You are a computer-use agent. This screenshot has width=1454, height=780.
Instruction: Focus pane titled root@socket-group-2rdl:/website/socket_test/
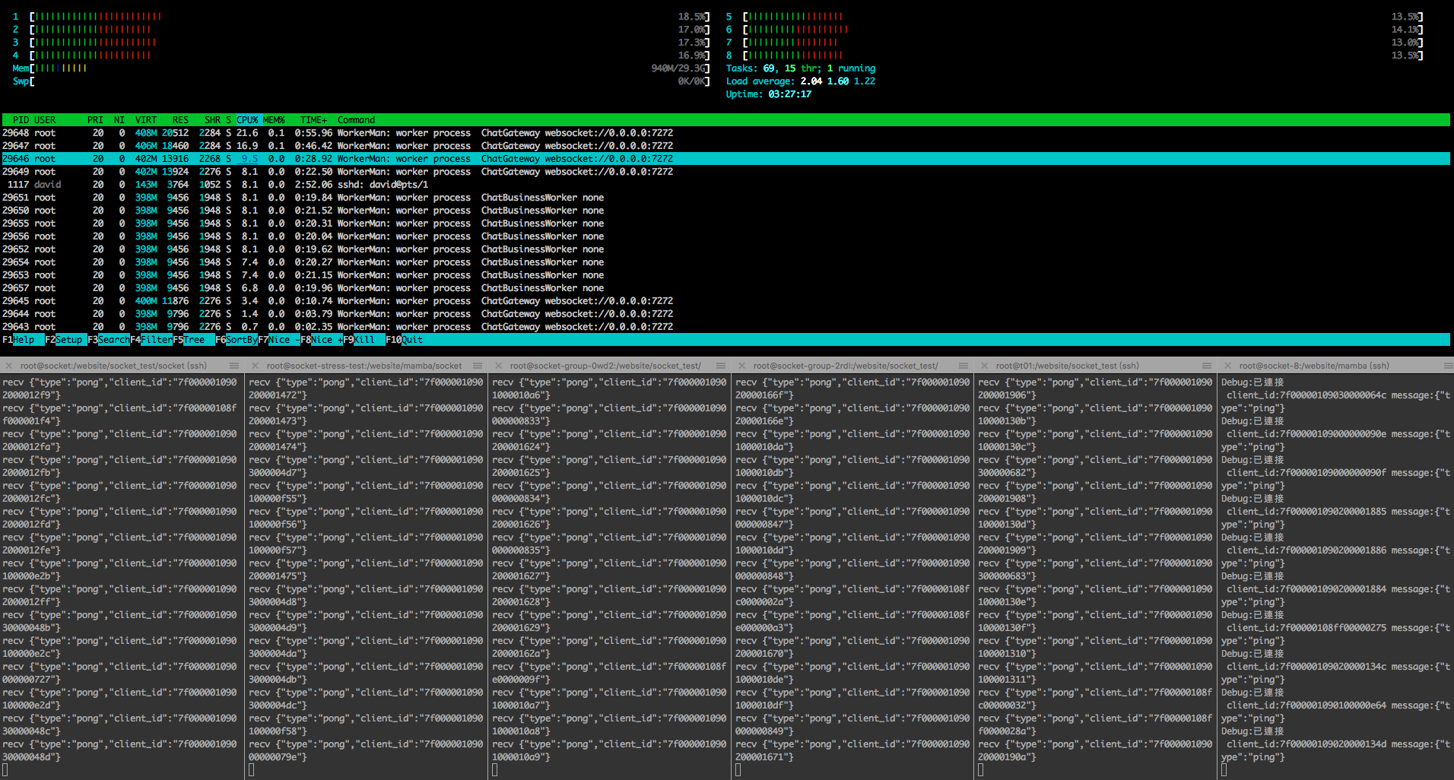(846, 366)
